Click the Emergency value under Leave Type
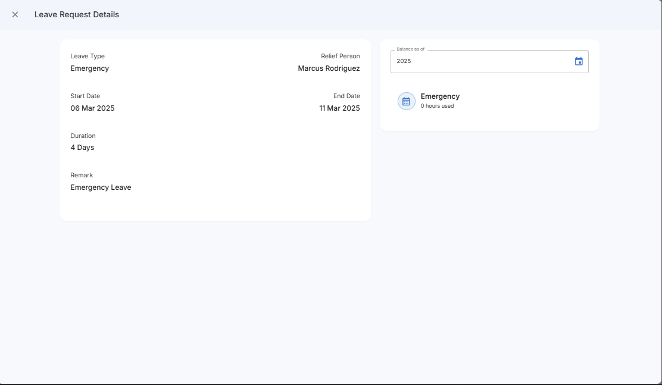 pyautogui.click(x=89, y=68)
